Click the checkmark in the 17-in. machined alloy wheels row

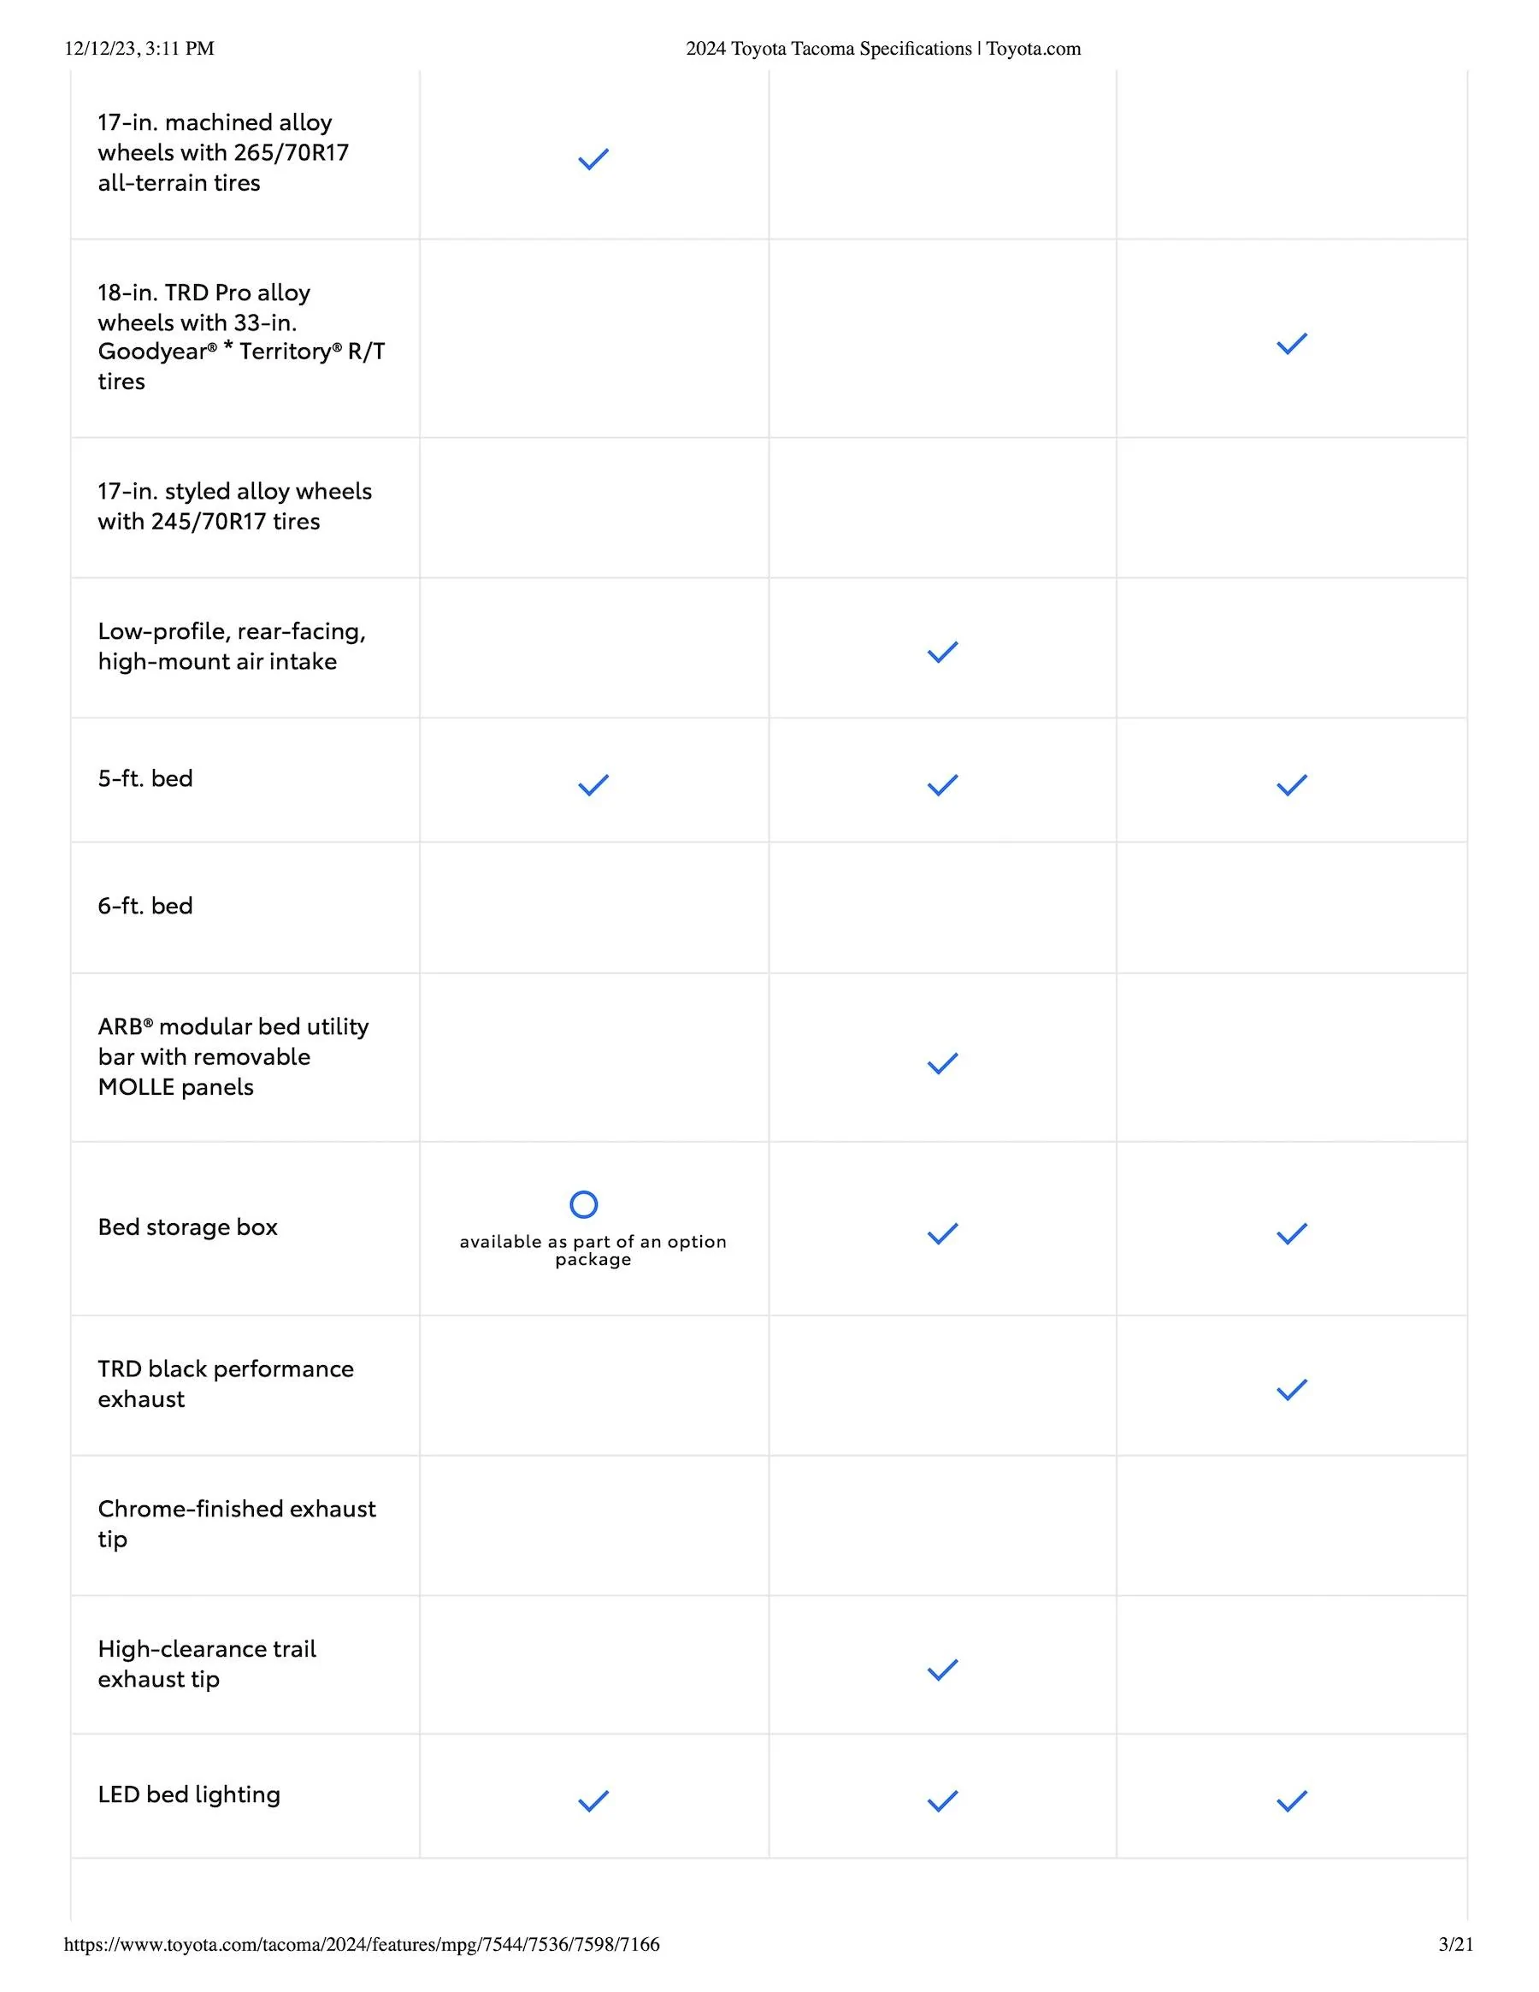click(x=593, y=160)
